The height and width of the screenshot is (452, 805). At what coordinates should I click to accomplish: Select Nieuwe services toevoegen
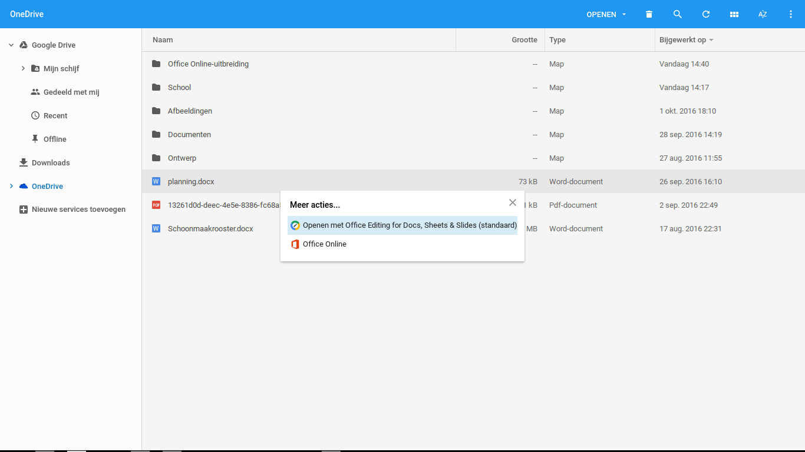[x=78, y=210]
